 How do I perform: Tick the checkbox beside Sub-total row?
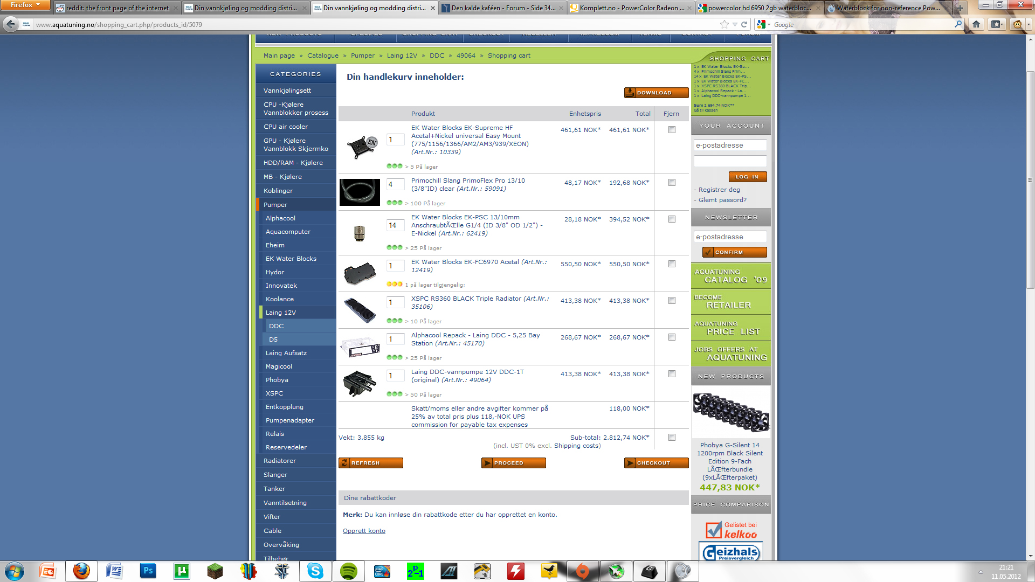[672, 438]
